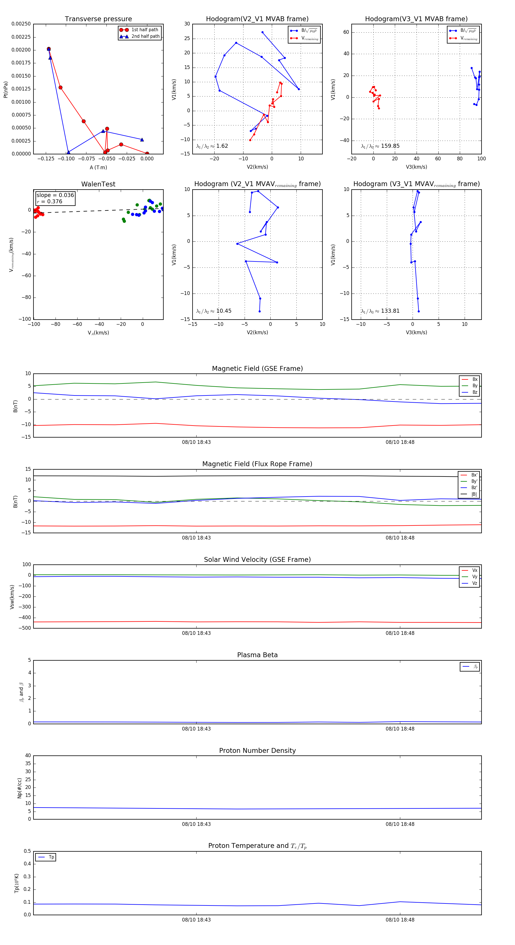Select the 'slope = 0.036' annotation
Image resolution: width=515 pixels, height=945 pixels.
(55, 195)
